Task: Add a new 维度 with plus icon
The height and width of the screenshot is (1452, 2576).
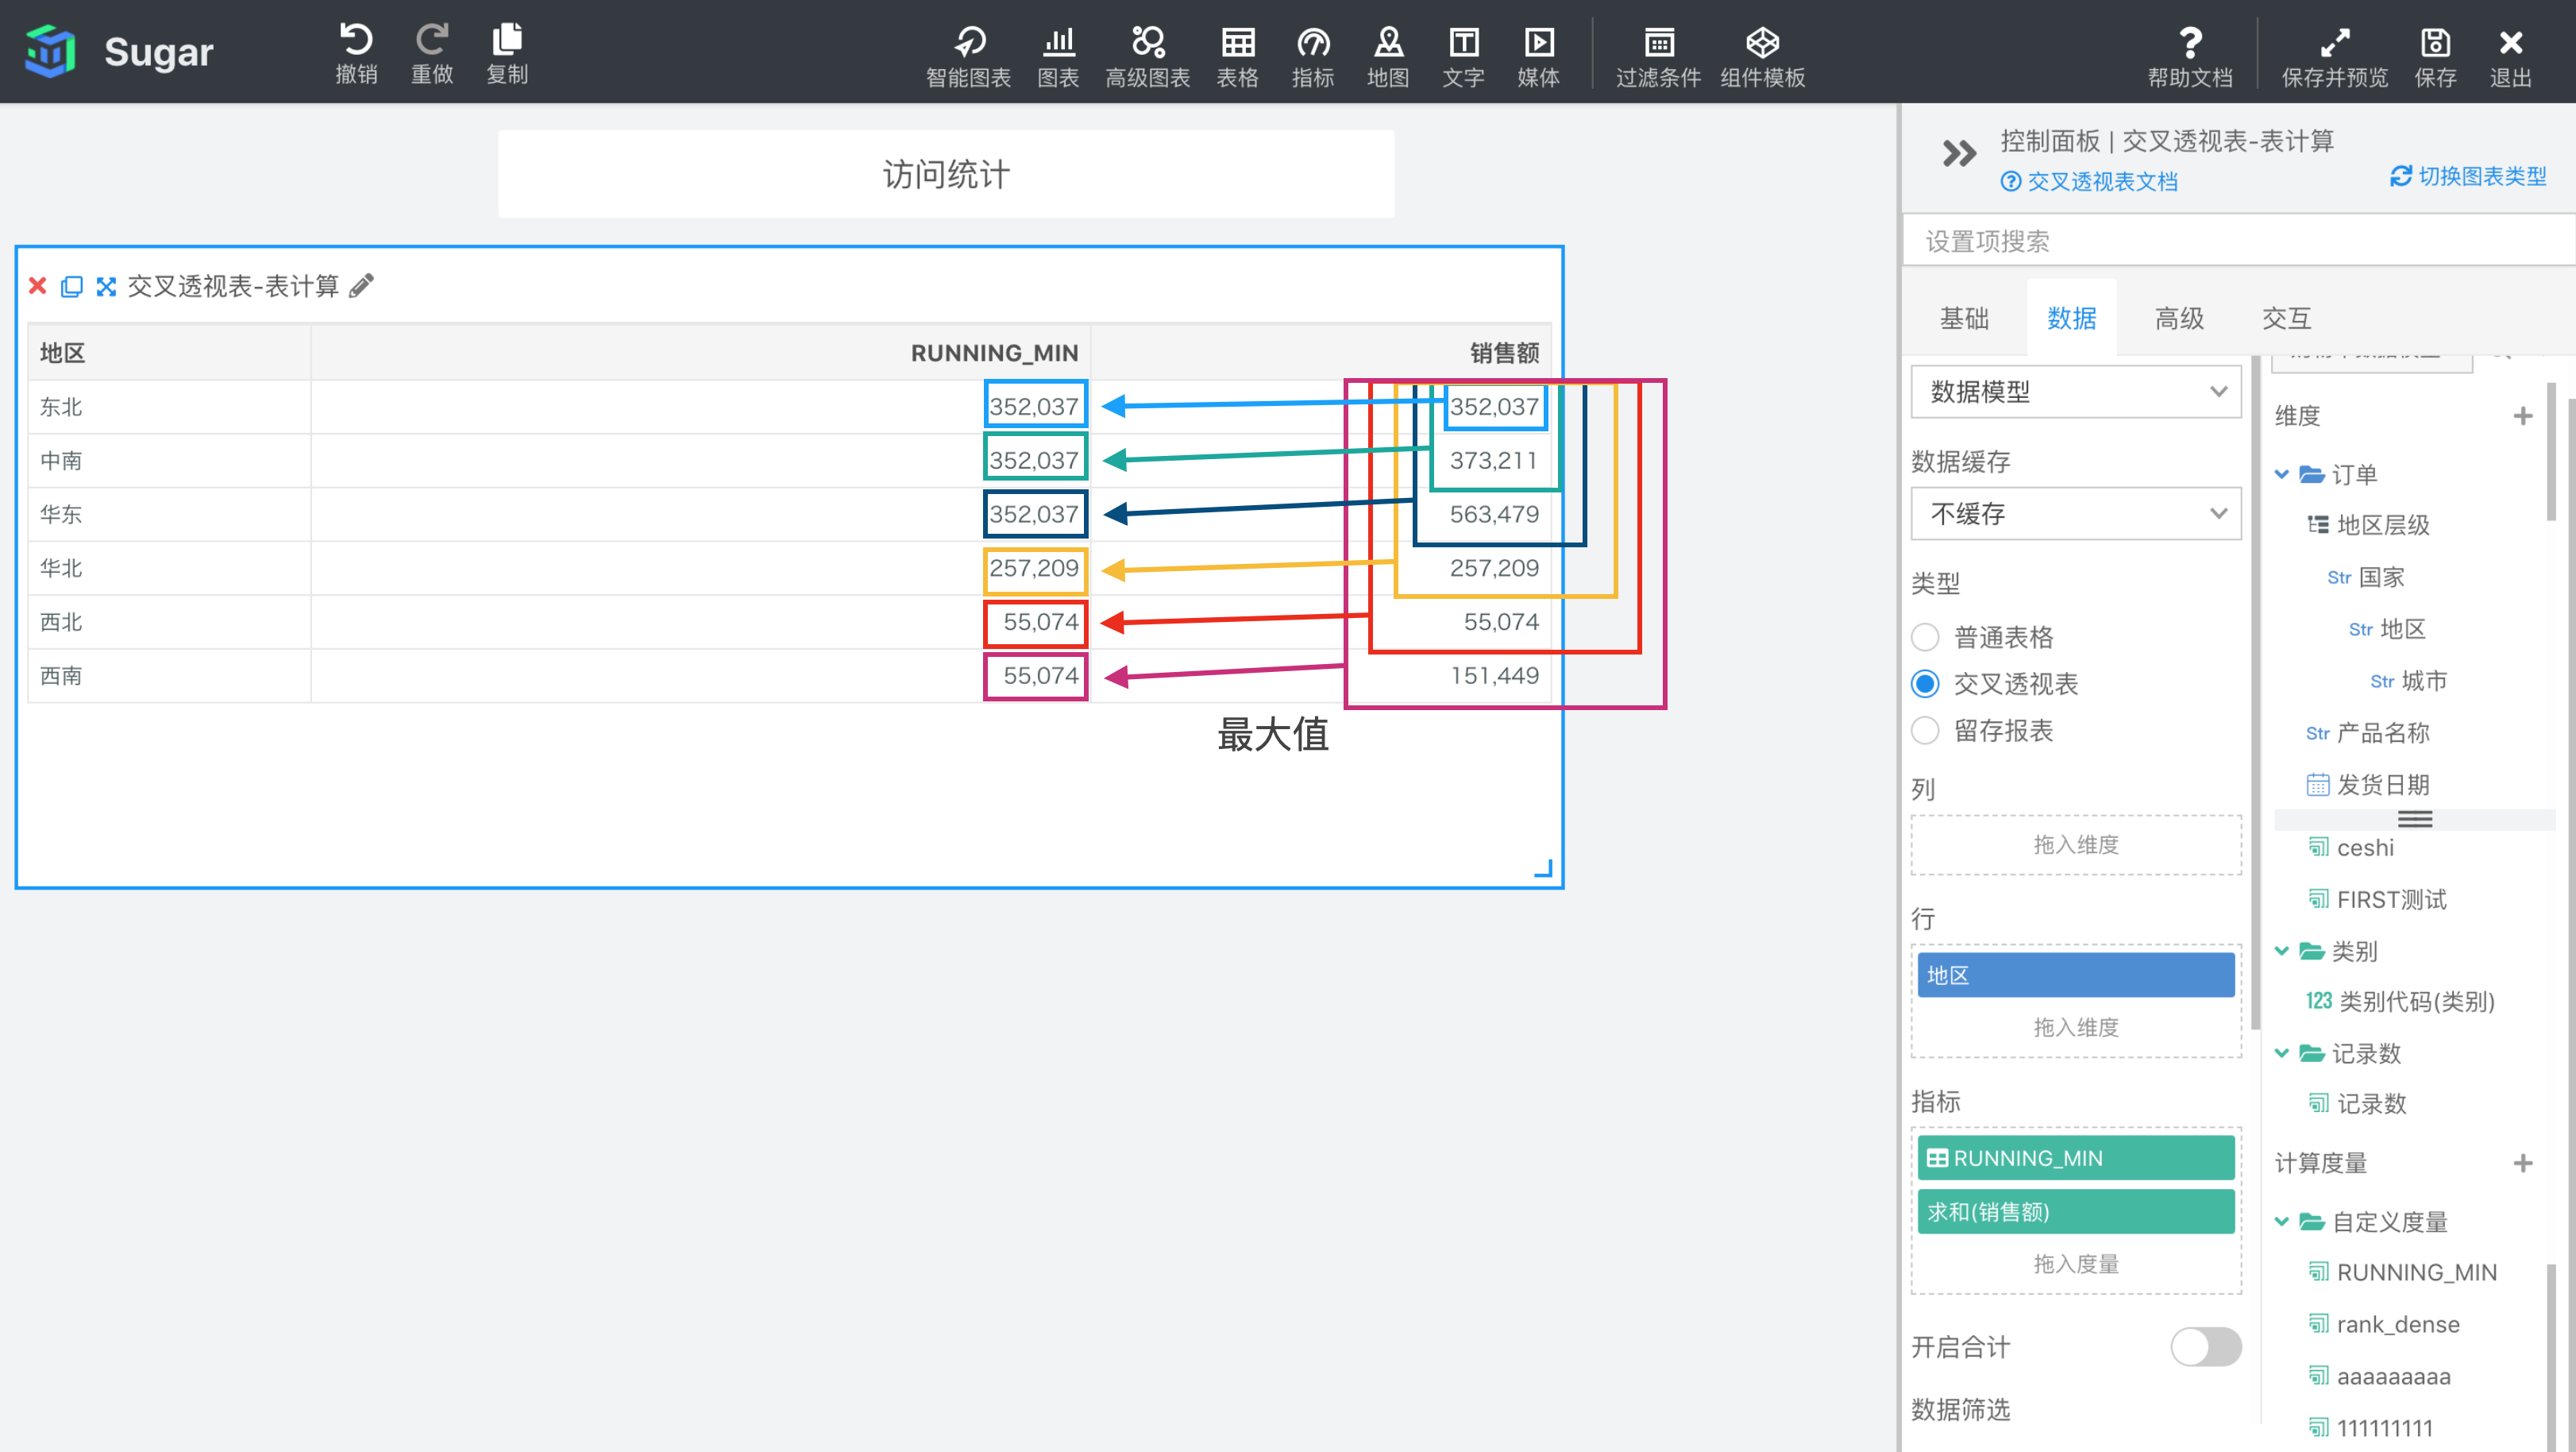Action: pyautogui.click(x=2522, y=415)
